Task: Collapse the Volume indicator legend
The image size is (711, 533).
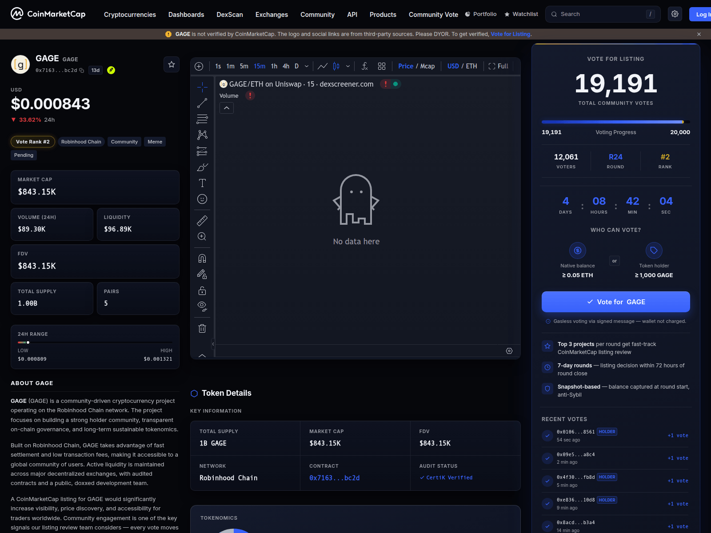Action: pyautogui.click(x=227, y=108)
